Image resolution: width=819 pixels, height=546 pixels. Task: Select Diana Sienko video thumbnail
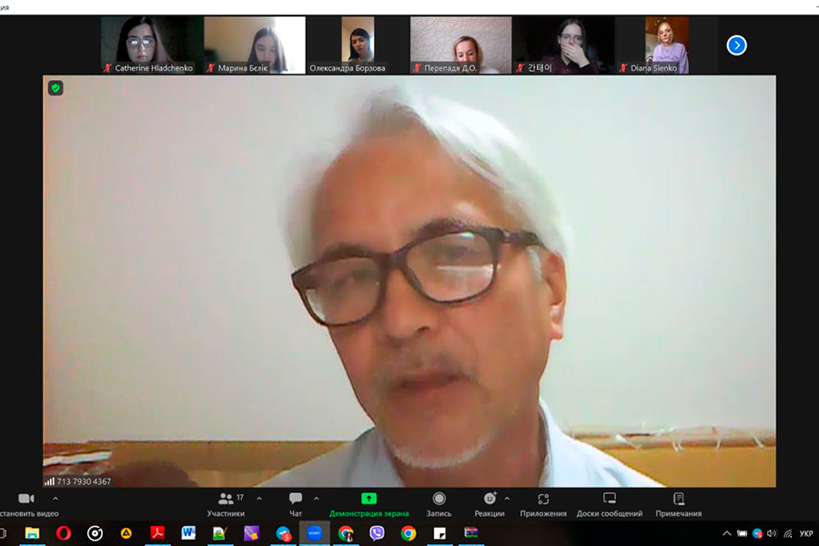(667, 45)
